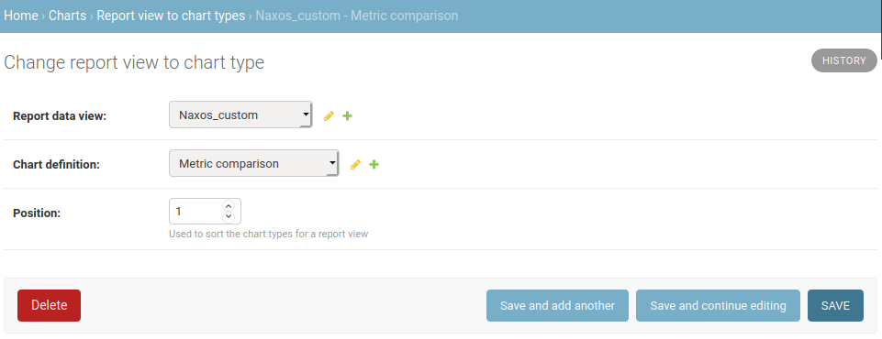Image resolution: width=882 pixels, height=339 pixels.
Task: Edit the selected Report data view (pencil icon)
Action: [x=329, y=115]
